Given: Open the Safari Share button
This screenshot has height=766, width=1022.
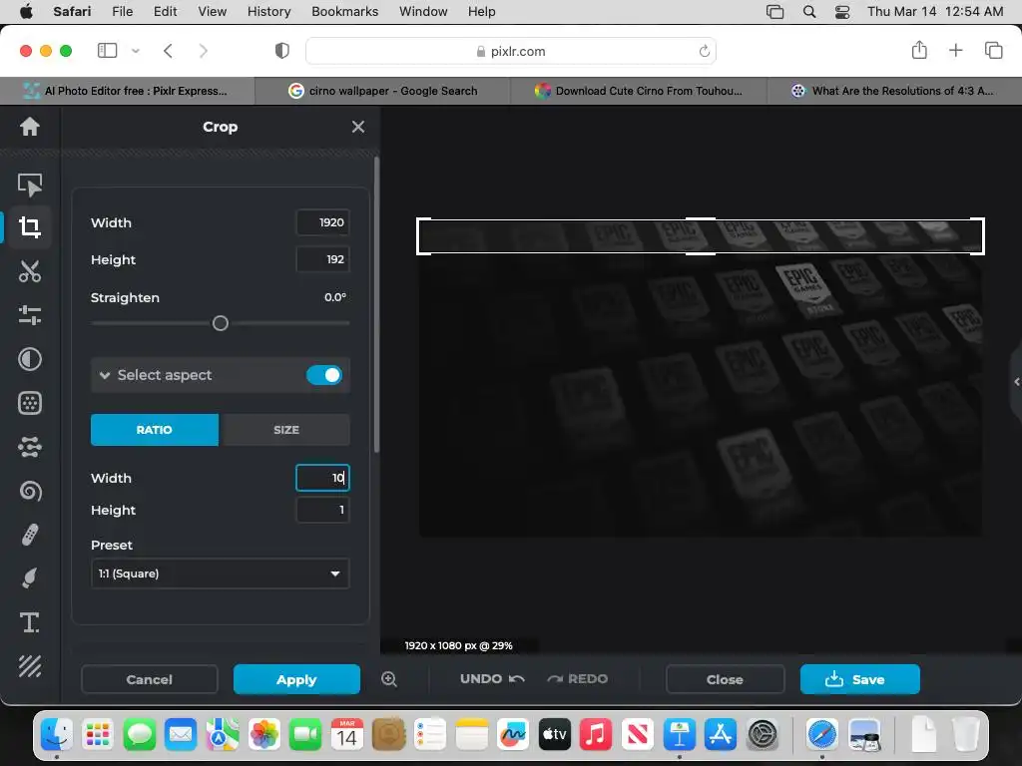Looking at the screenshot, I should (919, 50).
